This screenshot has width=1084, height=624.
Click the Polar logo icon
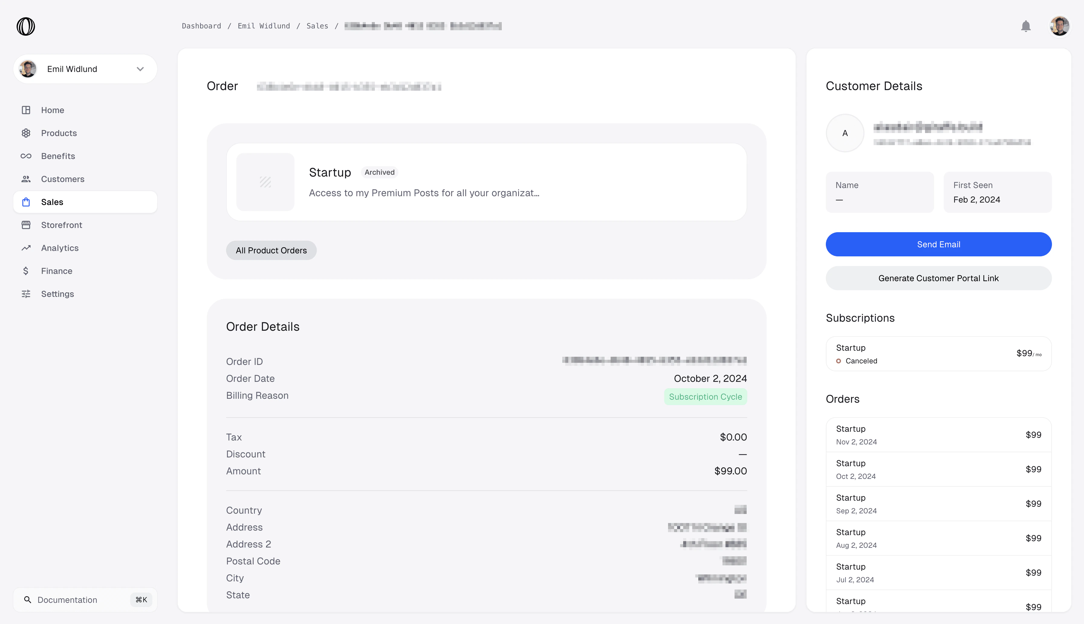(26, 26)
